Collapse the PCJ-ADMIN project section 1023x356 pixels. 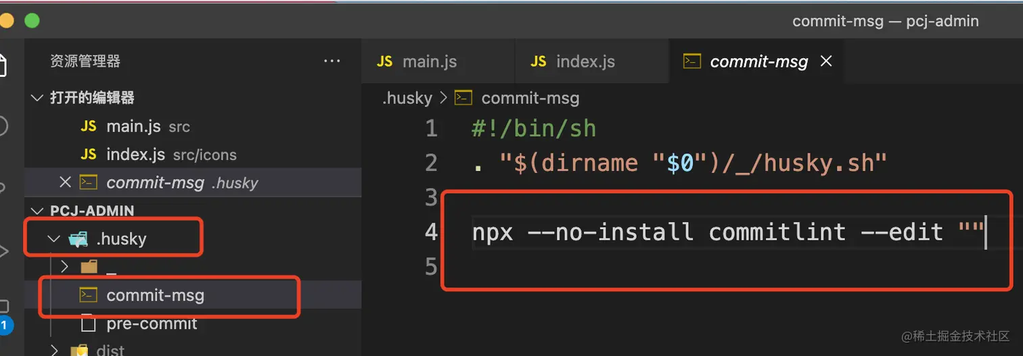[x=37, y=211]
